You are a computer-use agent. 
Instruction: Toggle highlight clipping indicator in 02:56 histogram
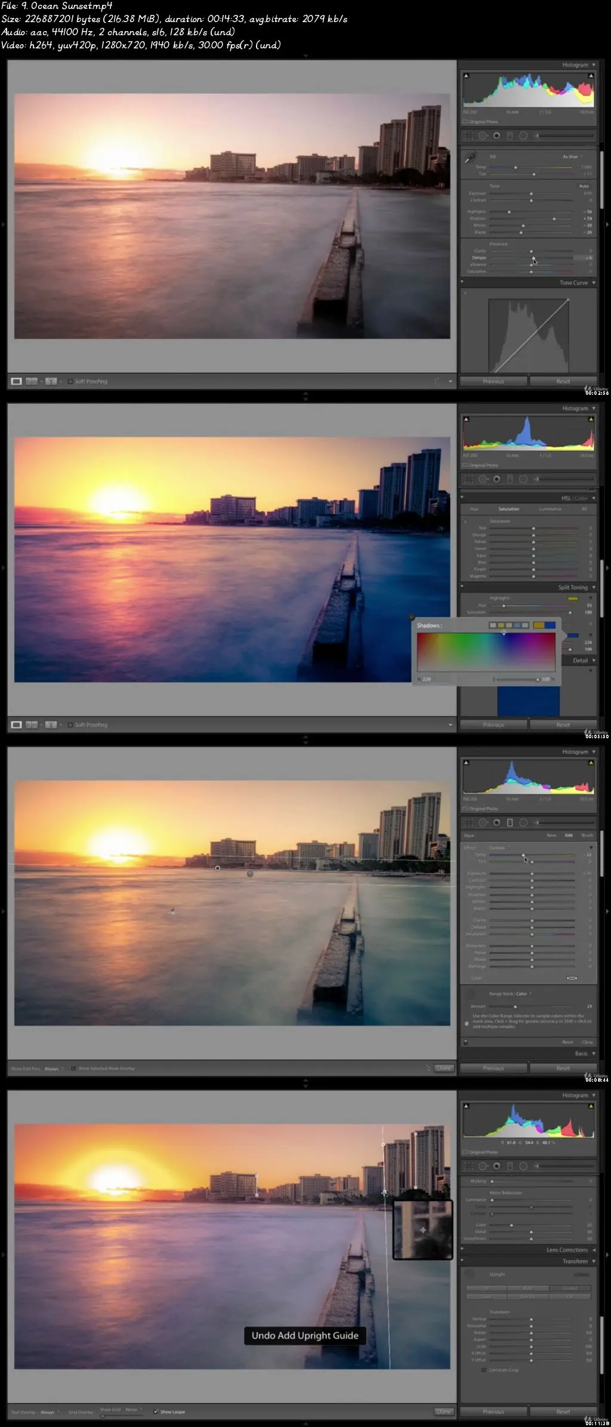click(591, 76)
